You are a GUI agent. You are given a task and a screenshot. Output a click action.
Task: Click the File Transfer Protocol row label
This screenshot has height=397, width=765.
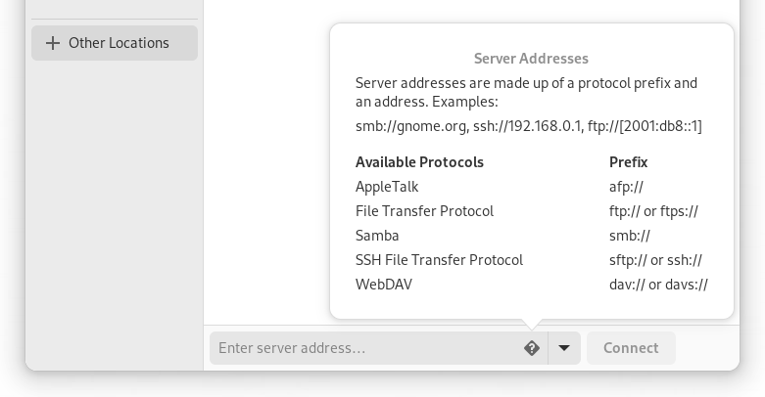pyautogui.click(x=424, y=211)
